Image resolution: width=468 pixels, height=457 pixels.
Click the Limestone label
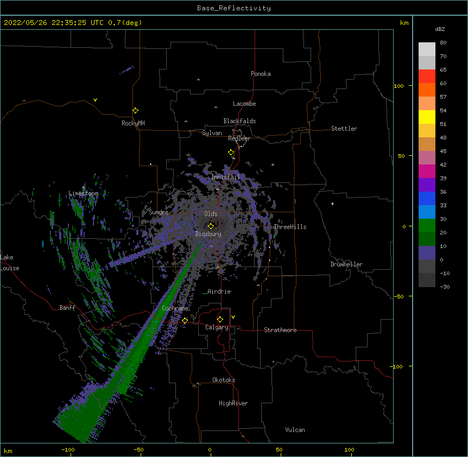pyautogui.click(x=83, y=193)
